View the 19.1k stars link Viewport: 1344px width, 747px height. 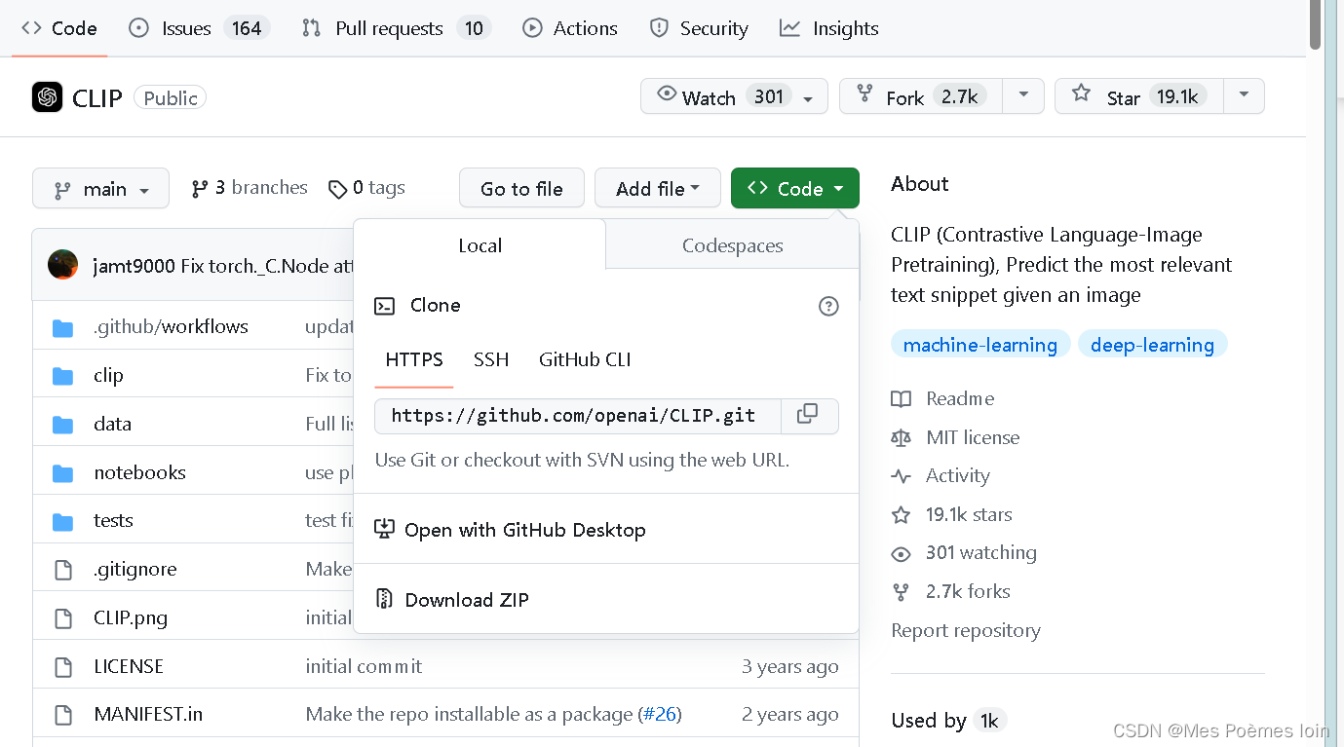(x=952, y=514)
